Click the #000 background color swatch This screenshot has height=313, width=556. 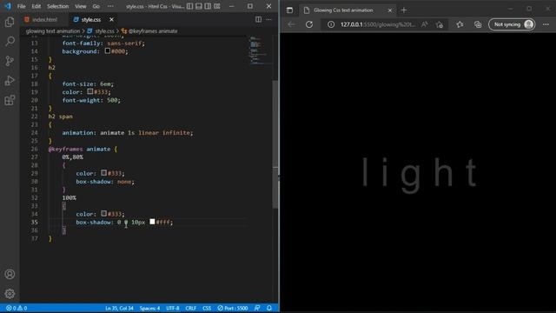pos(108,51)
